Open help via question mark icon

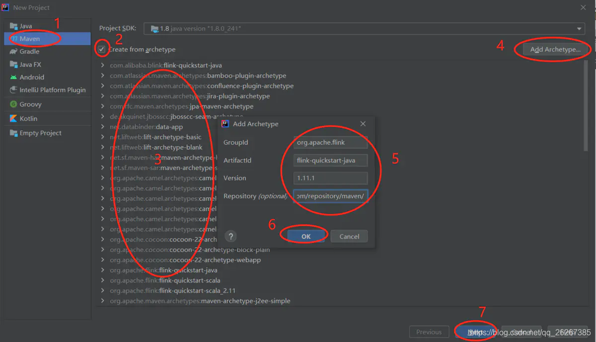[231, 236]
